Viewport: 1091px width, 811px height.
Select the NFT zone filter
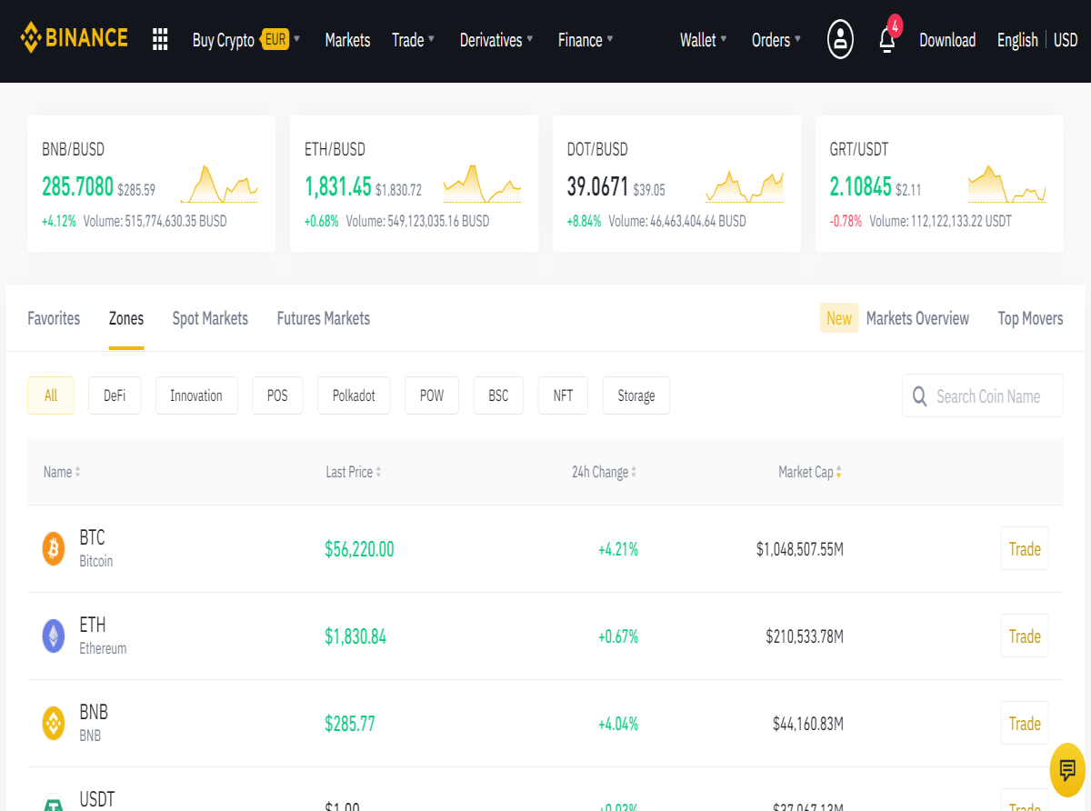(563, 395)
